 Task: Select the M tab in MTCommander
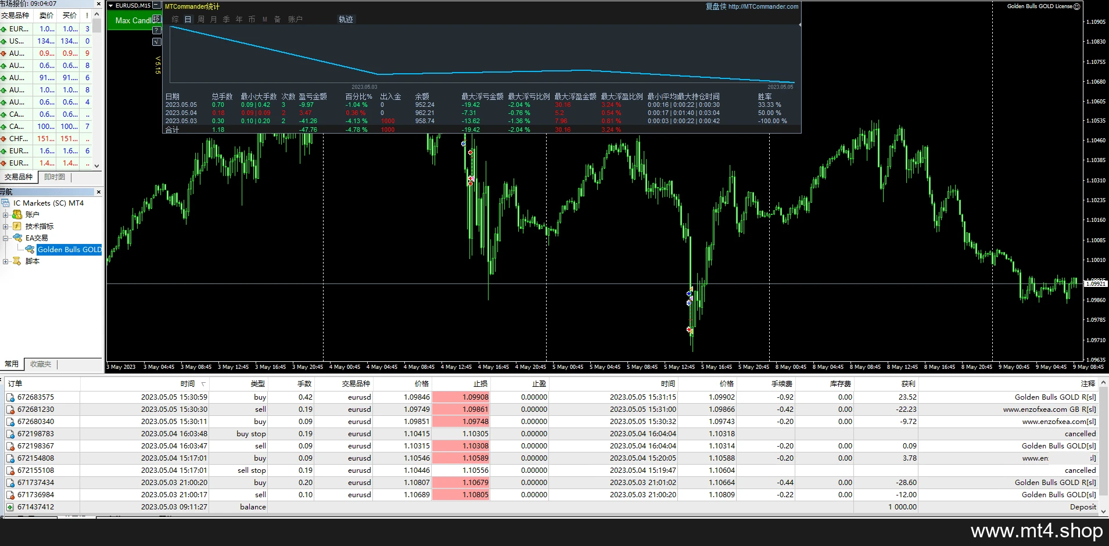click(x=265, y=19)
